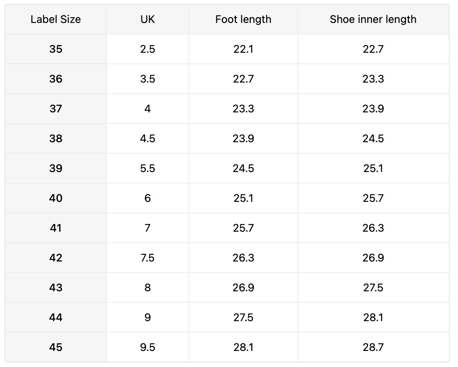Select label size 37 cell
This screenshot has width=458, height=367.
click(x=56, y=109)
